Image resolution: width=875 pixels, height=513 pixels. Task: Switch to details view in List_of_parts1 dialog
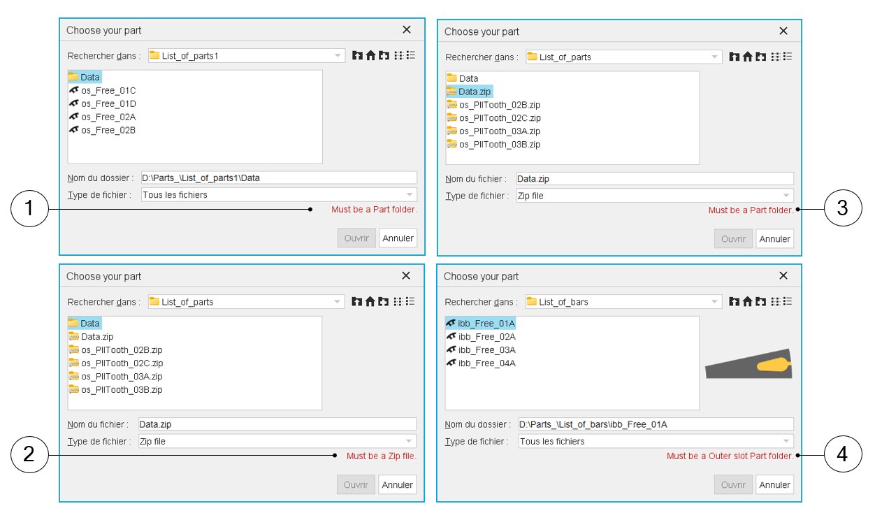410,55
